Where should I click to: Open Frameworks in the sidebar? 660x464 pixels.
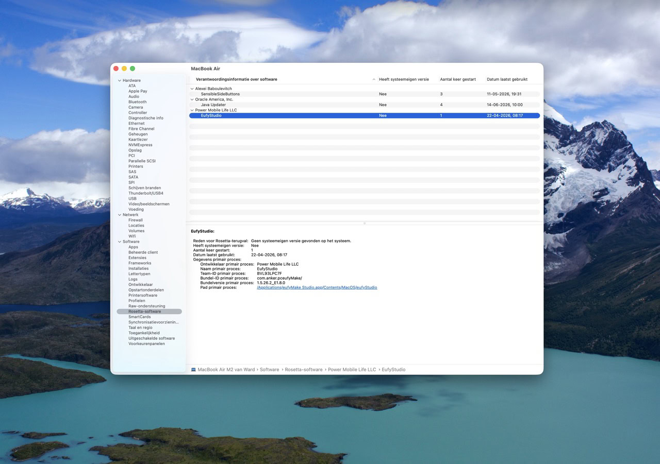pyautogui.click(x=140, y=263)
